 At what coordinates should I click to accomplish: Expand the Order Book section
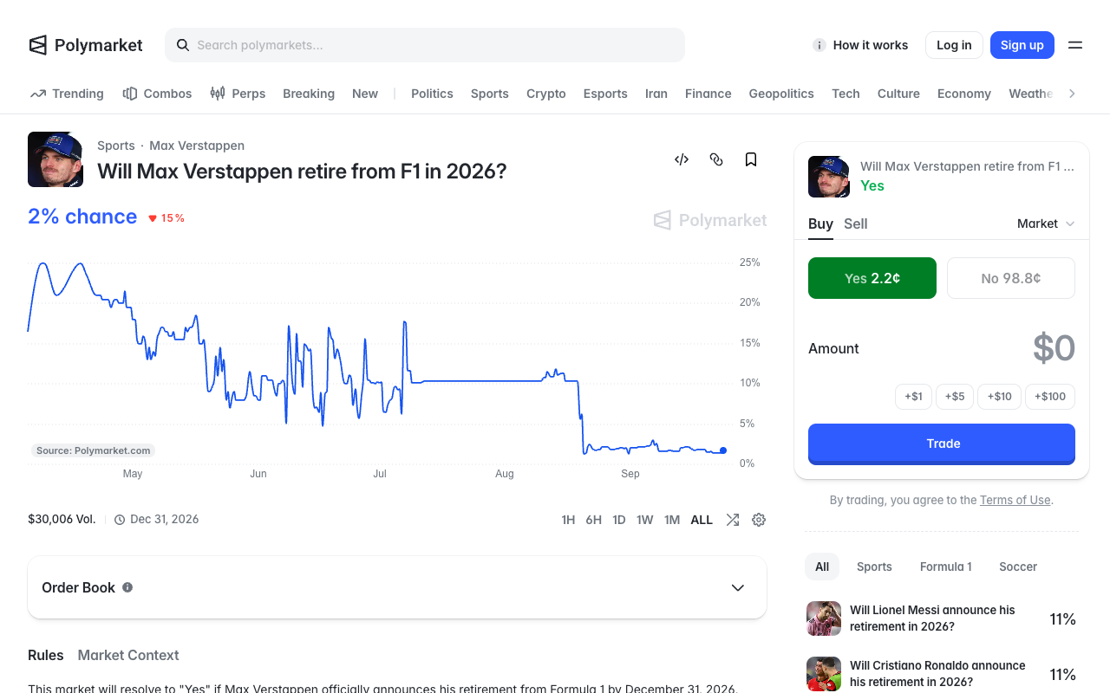tap(397, 587)
